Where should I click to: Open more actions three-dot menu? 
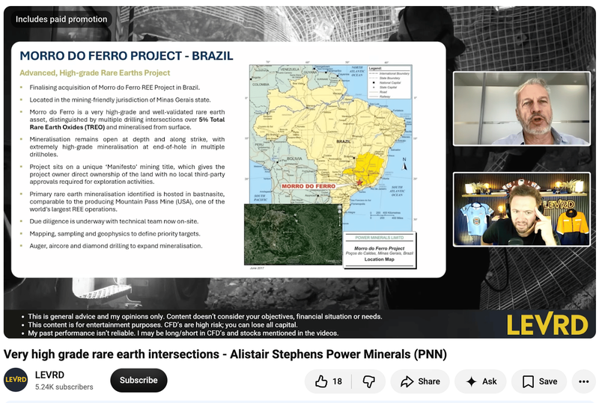pyautogui.click(x=583, y=381)
